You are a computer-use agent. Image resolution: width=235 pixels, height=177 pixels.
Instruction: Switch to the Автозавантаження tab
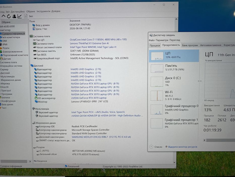click(x=211, y=45)
